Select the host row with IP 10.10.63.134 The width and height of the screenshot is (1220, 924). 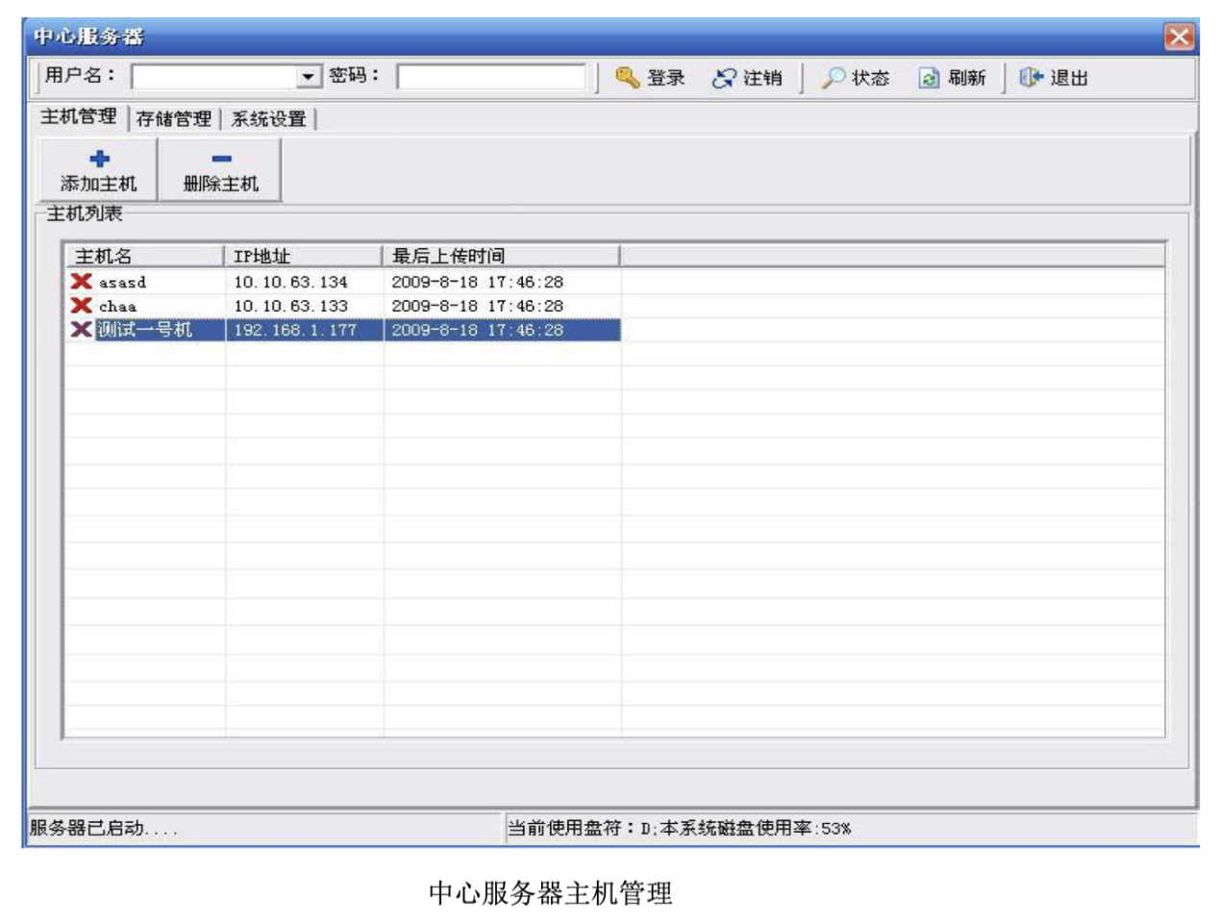[x=290, y=282]
